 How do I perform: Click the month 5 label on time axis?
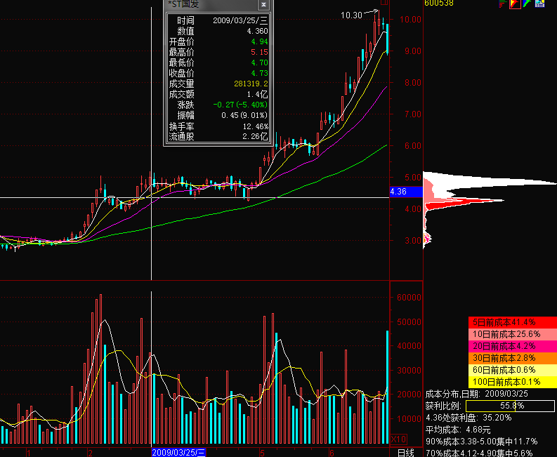[261, 453]
